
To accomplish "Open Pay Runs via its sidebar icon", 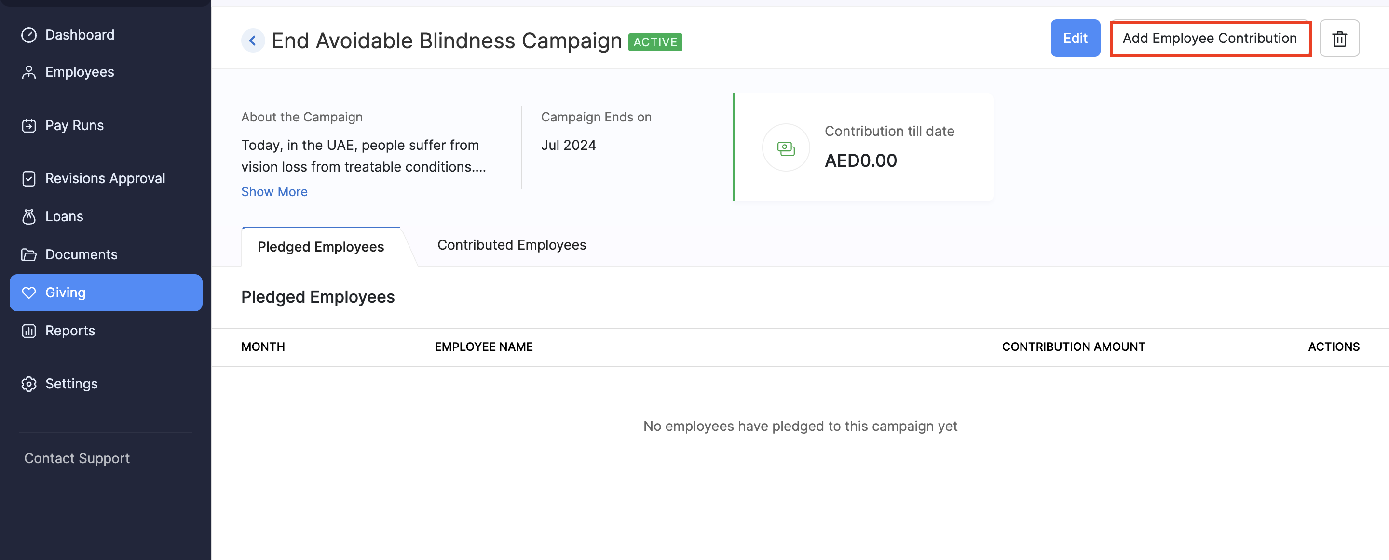I will 28,126.
